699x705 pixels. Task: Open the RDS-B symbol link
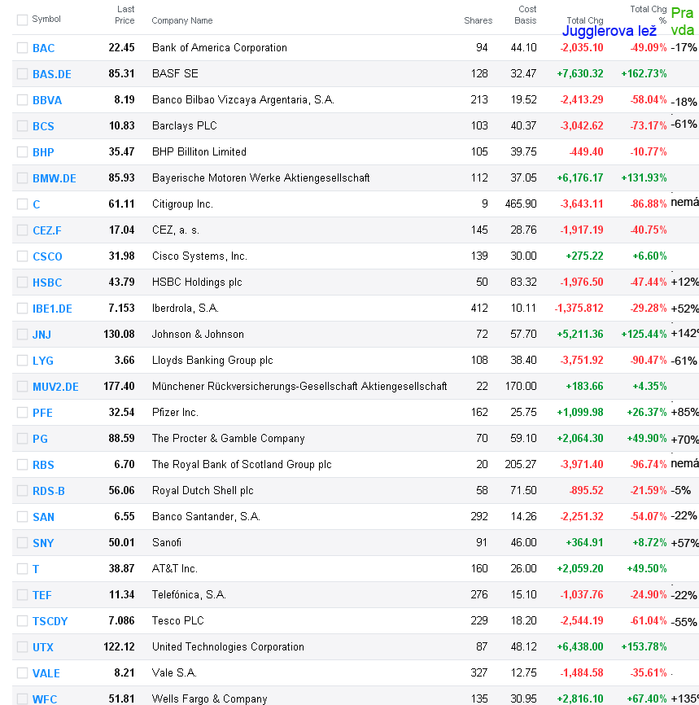tap(49, 492)
